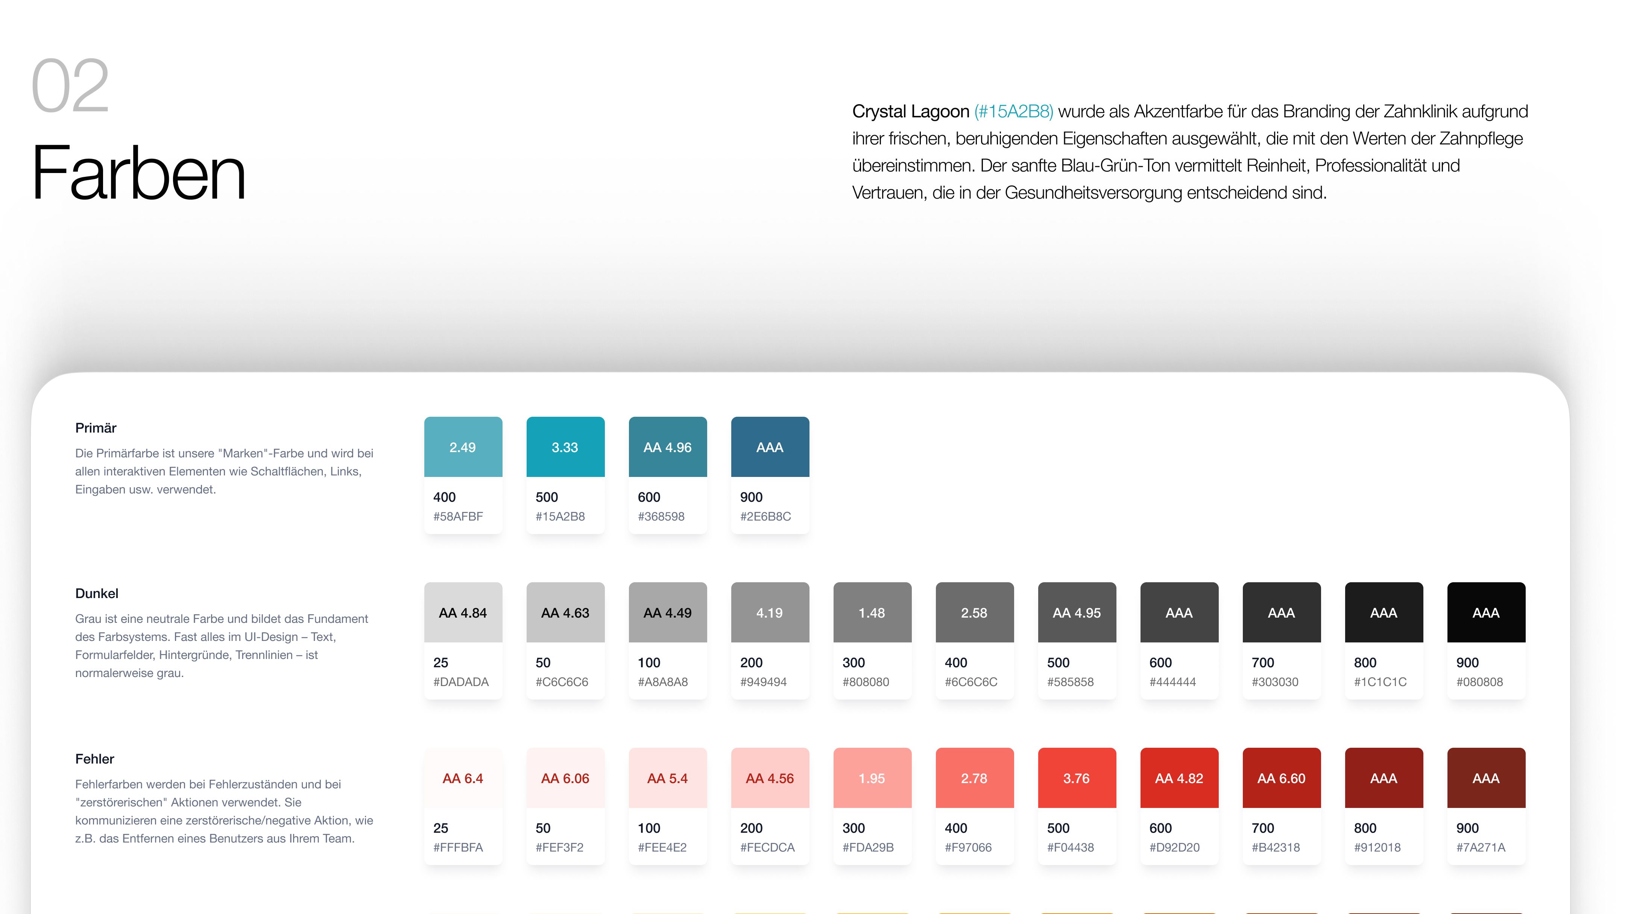1625x914 pixels.
Task: Select Dunkel 700 swatch #303030
Action: point(1281,612)
